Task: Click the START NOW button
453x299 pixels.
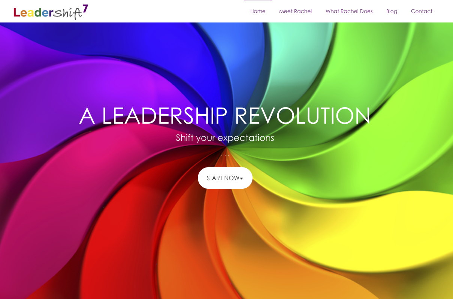Action: pyautogui.click(x=225, y=178)
